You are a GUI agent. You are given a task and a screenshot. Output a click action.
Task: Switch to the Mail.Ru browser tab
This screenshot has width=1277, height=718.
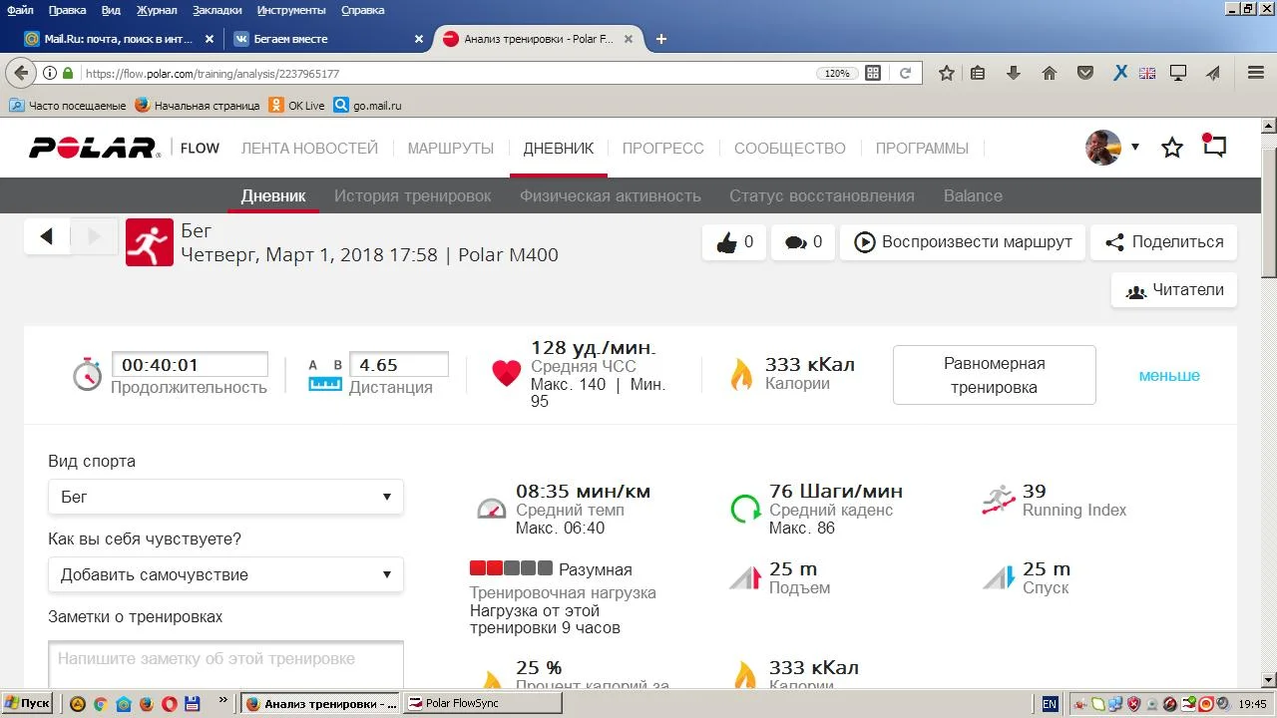tap(120, 39)
